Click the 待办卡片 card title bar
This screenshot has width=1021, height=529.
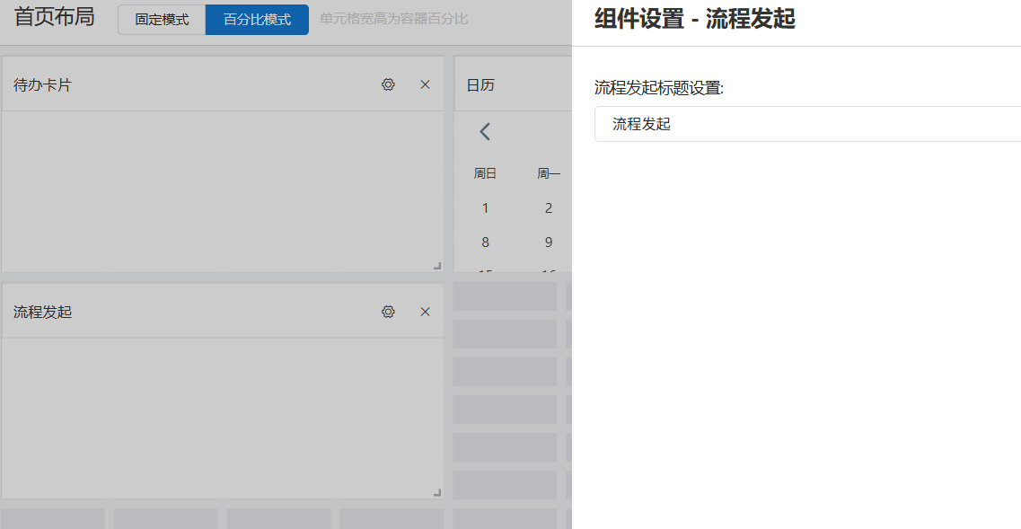224,84
